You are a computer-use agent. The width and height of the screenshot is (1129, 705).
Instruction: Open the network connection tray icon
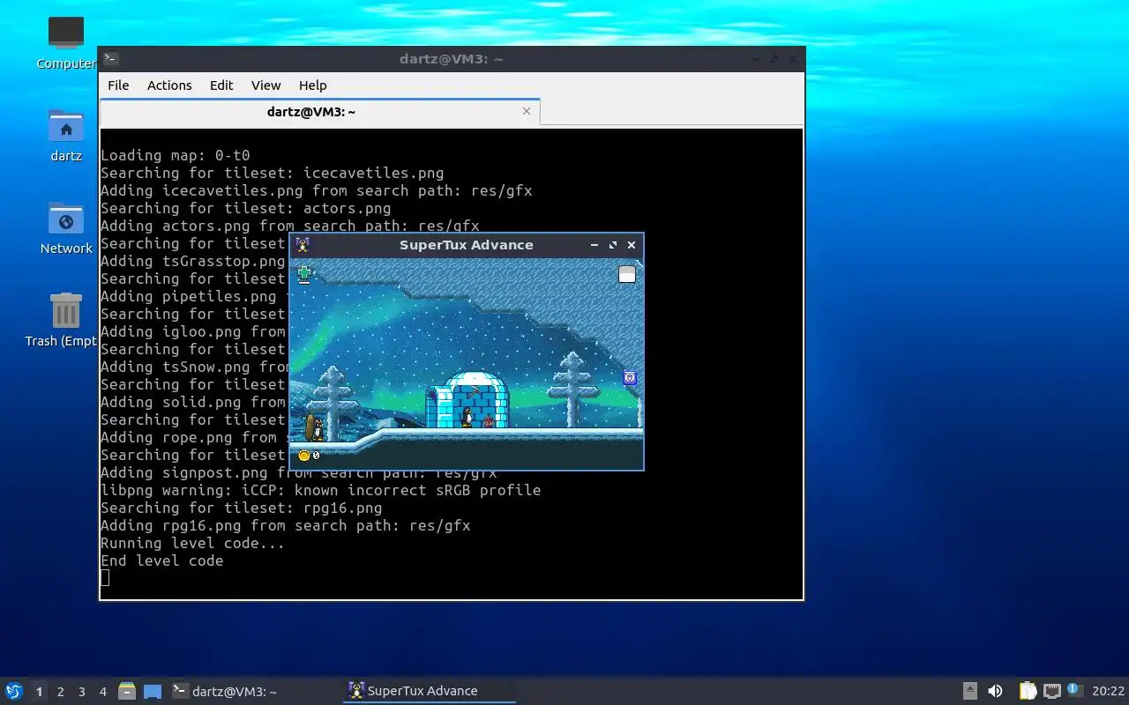(x=1052, y=691)
